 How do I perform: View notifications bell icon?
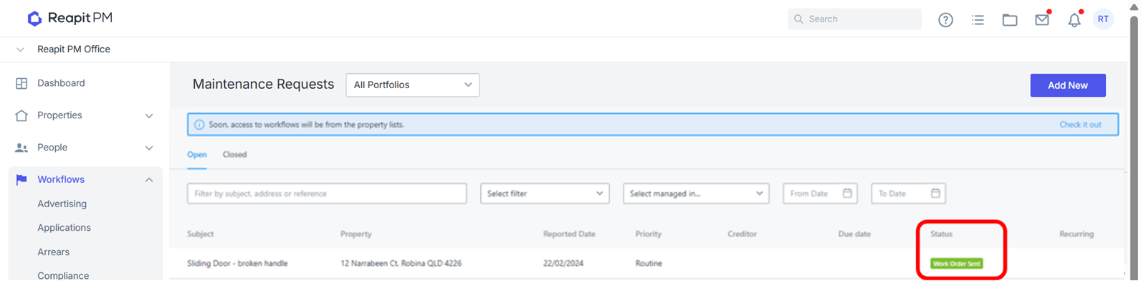[1074, 20]
